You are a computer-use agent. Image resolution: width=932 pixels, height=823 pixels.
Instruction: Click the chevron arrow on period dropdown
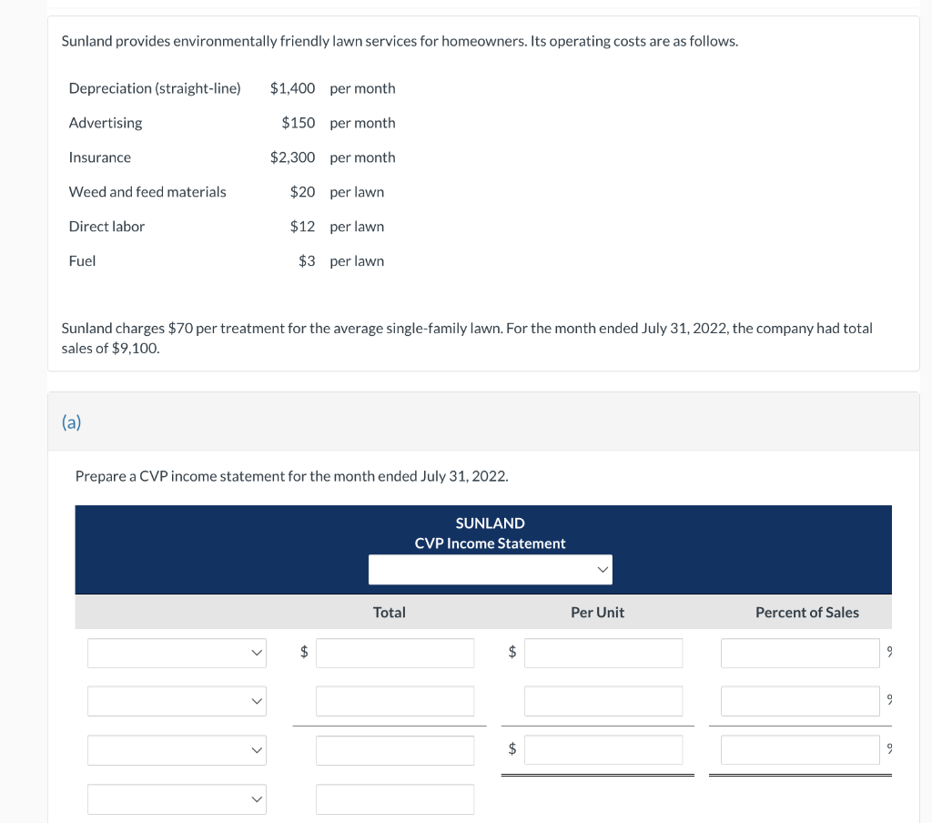(603, 570)
